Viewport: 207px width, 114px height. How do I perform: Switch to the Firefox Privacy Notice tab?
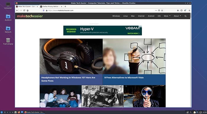click(x=51, y=6)
